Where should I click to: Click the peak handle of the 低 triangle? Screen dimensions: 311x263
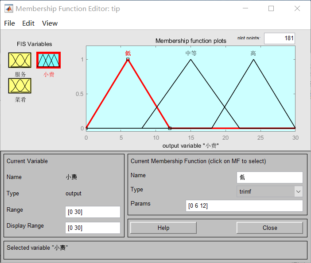pyautogui.click(x=128, y=59)
